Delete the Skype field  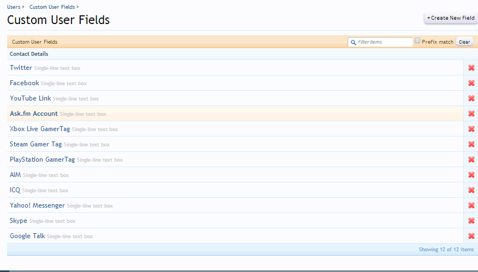point(471,221)
